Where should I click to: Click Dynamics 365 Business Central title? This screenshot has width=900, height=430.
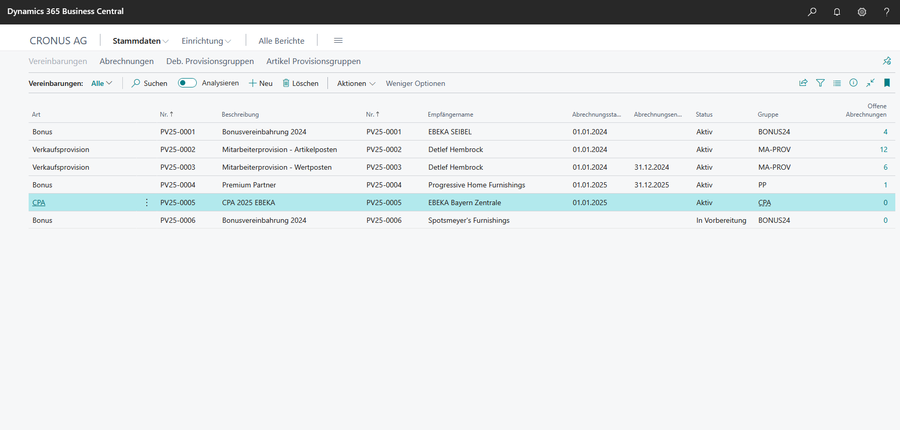coord(66,11)
